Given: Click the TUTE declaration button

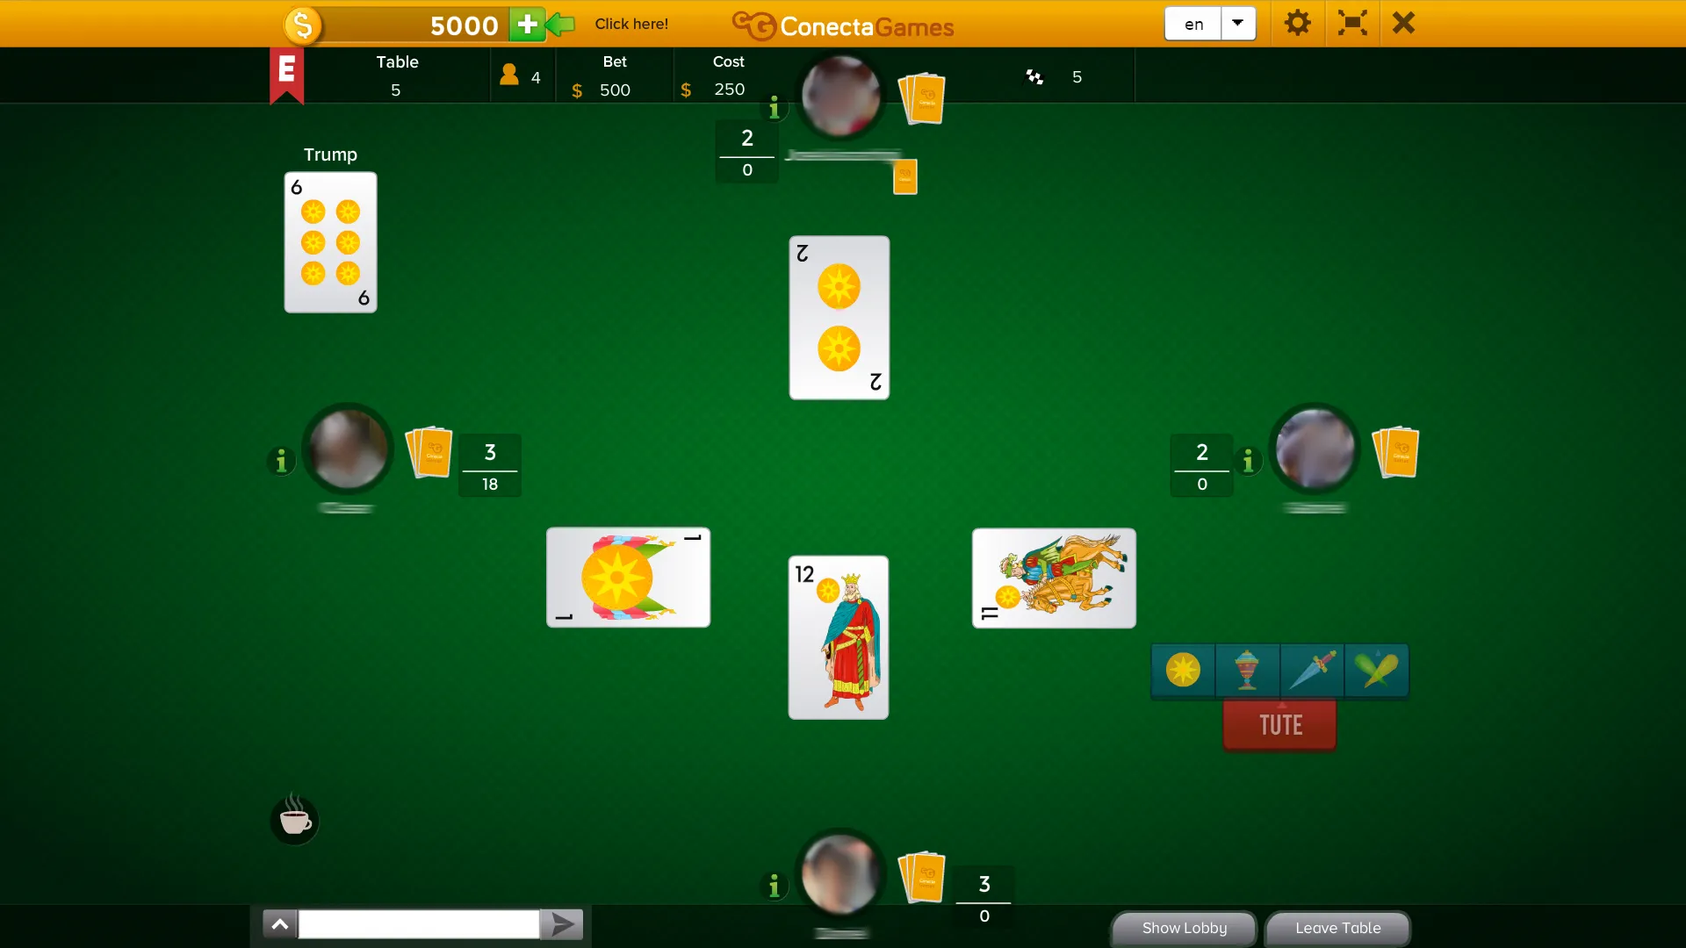Looking at the screenshot, I should pos(1280,723).
